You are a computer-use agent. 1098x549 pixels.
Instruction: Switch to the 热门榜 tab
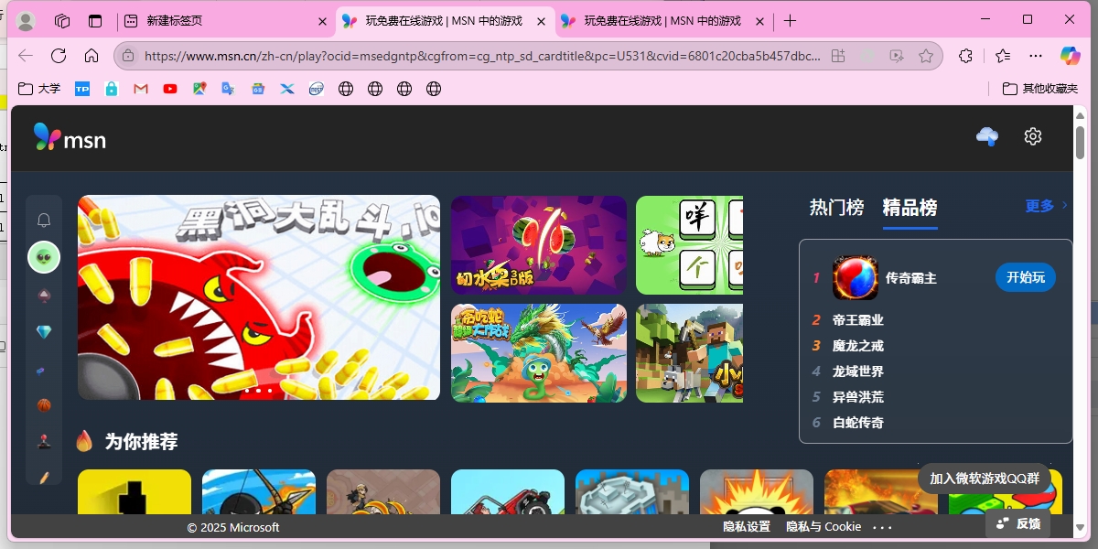pos(836,208)
